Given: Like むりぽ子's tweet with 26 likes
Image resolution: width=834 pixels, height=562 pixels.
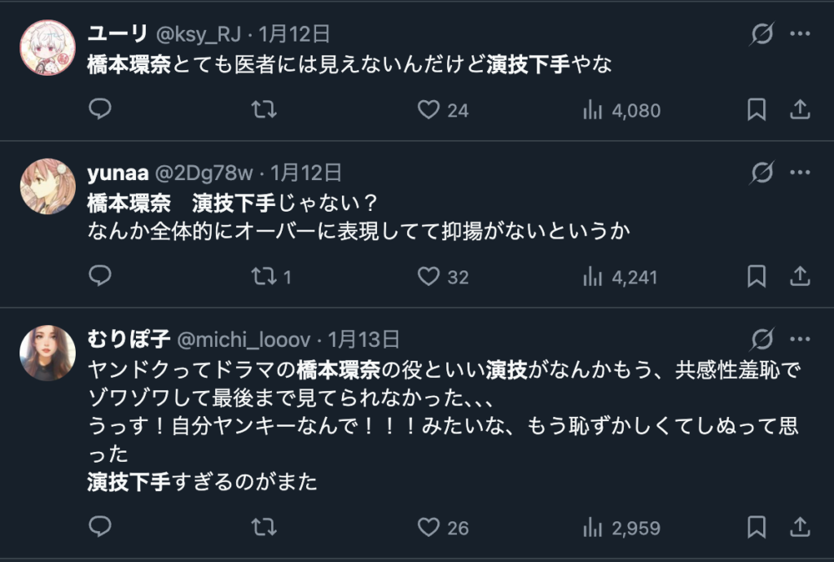Looking at the screenshot, I should 428,527.
